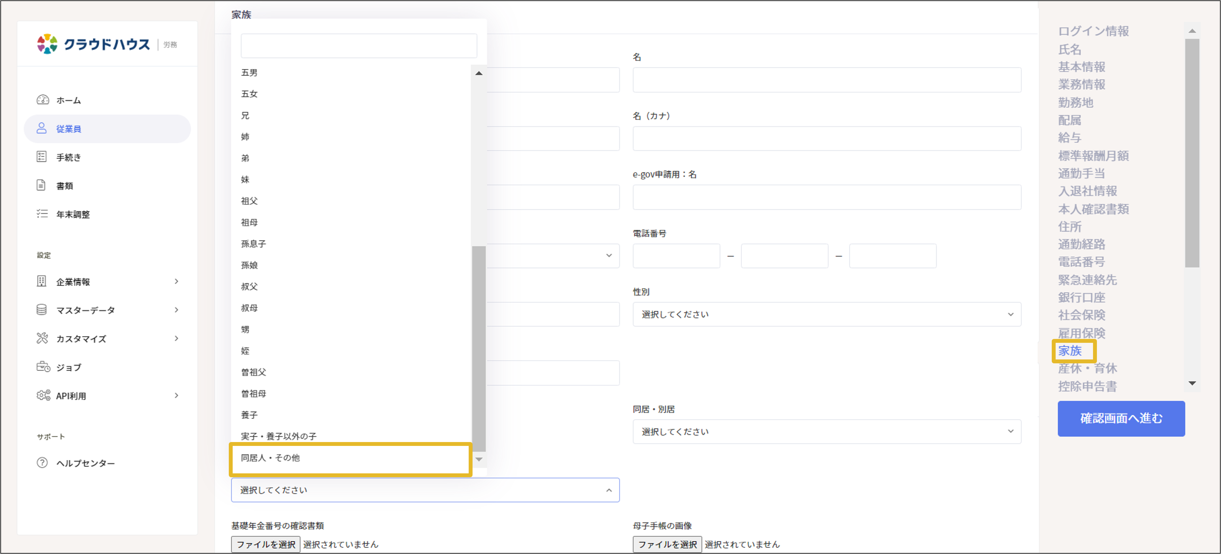Click the ヘルプセンター question mark icon
The width and height of the screenshot is (1221, 554).
pos(42,463)
